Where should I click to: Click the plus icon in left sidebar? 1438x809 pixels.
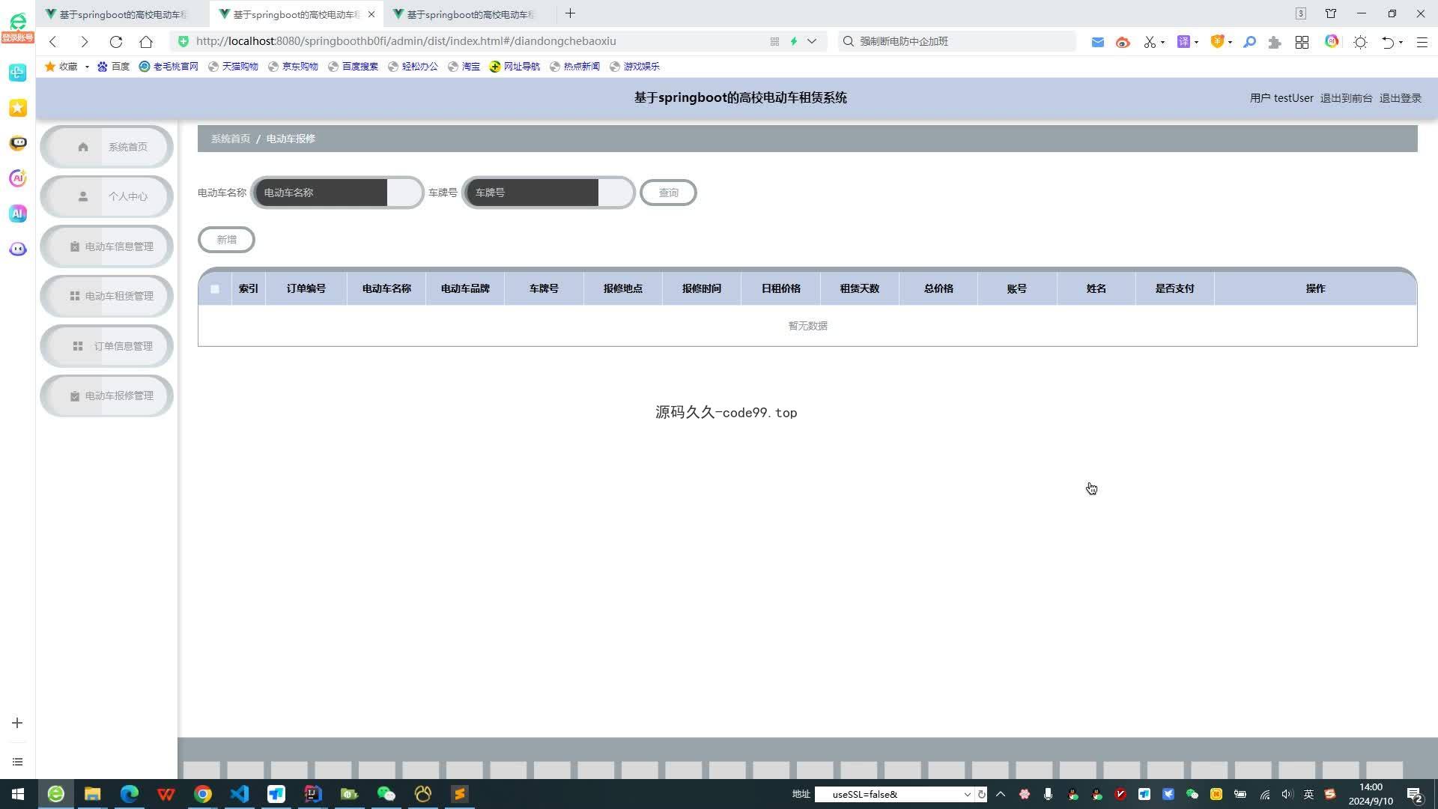point(17,723)
